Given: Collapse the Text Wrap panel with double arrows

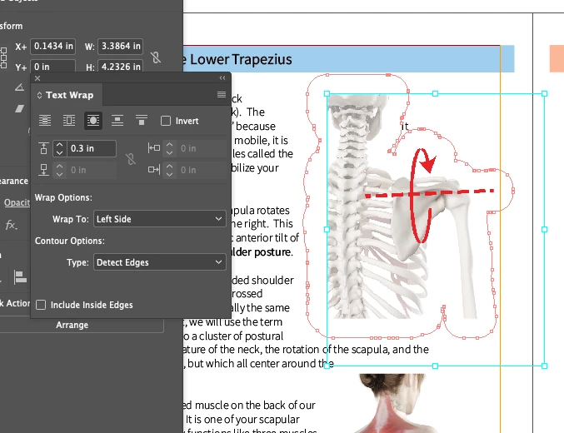Looking at the screenshot, I should [222, 78].
